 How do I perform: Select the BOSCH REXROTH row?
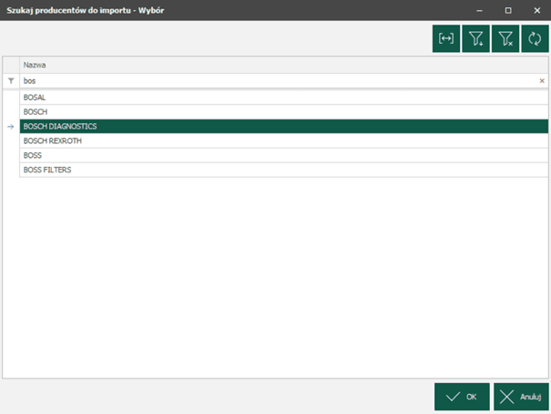tap(283, 140)
